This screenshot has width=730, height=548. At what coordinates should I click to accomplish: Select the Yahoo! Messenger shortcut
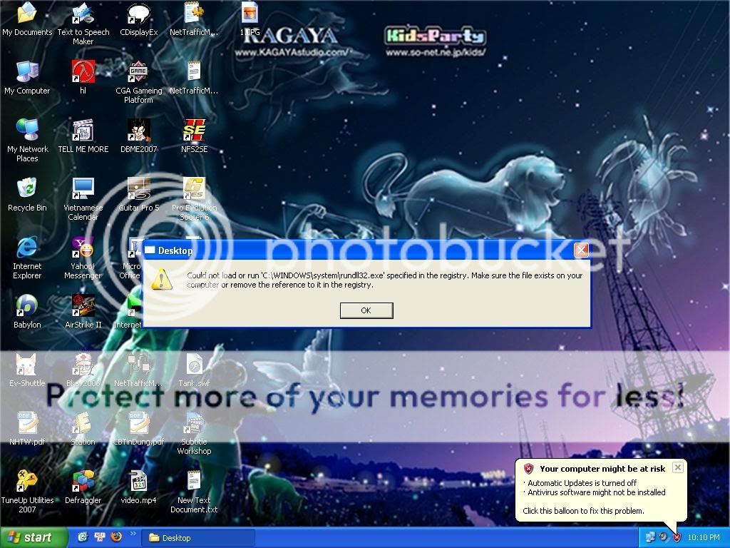[x=83, y=258]
